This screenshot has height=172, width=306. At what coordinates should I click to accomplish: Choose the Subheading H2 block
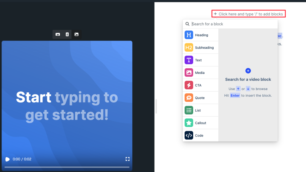(189, 48)
